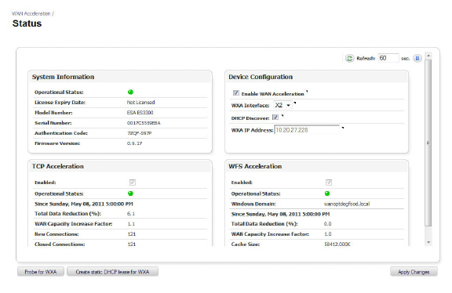The height and width of the screenshot is (293, 452).
Task: Click the Apply Changes button
Action: pos(414,272)
